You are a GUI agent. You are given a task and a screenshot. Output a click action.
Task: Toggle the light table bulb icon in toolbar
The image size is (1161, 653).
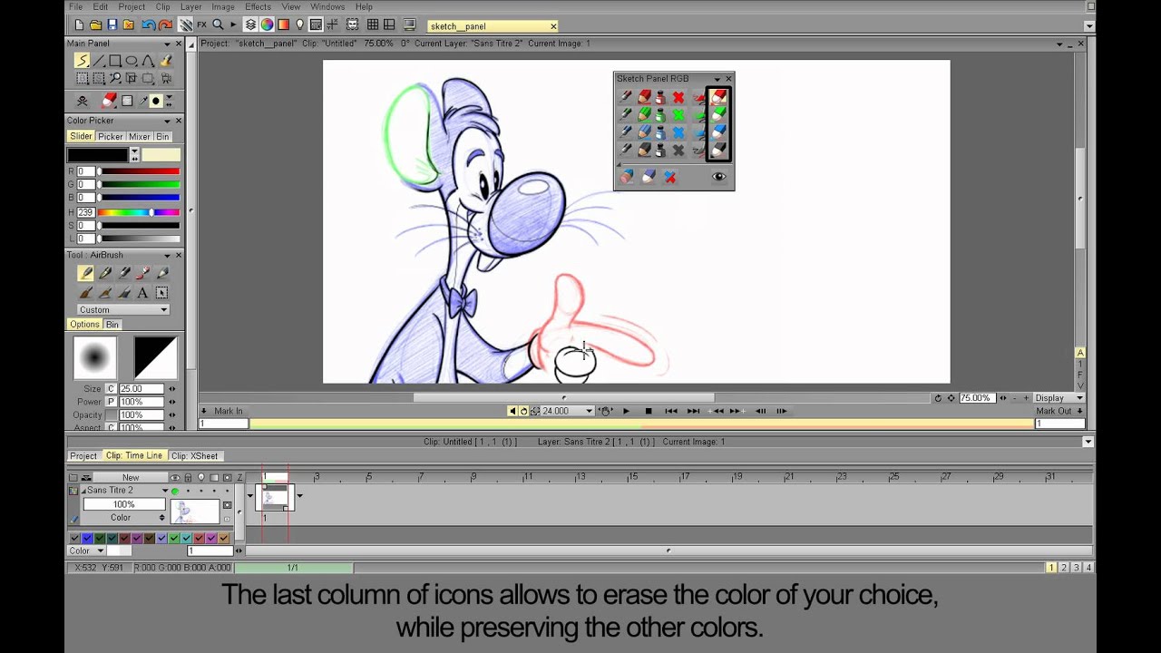pos(299,25)
